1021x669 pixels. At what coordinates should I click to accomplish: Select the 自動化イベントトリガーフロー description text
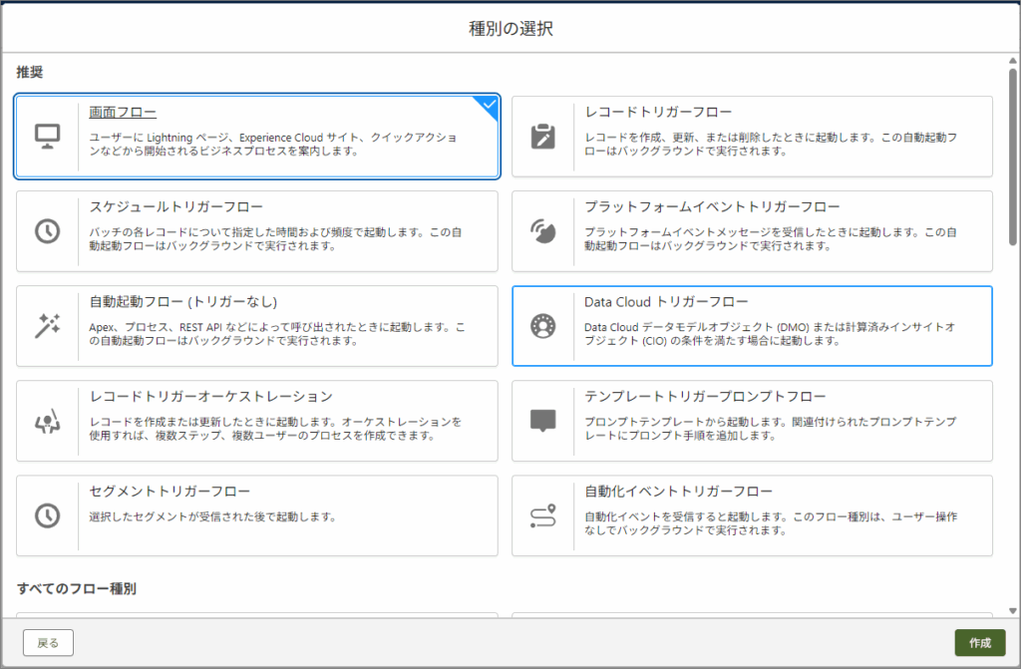coord(771,523)
